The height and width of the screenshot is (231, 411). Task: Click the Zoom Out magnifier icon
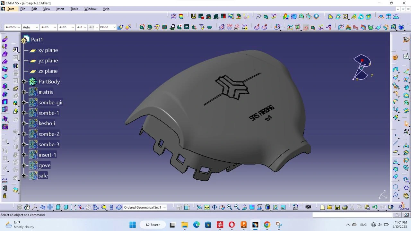point(237,207)
